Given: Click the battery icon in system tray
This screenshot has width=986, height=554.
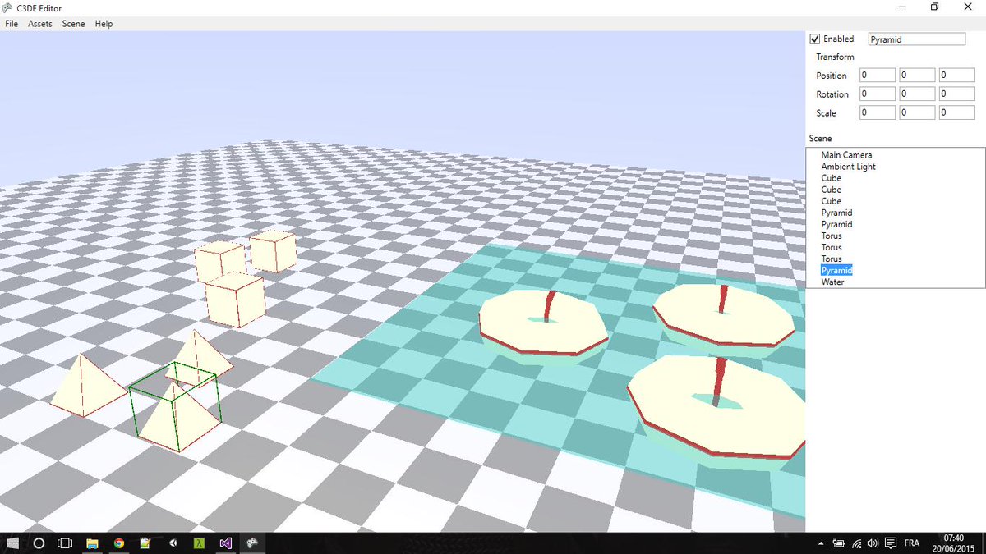Looking at the screenshot, I should (838, 543).
